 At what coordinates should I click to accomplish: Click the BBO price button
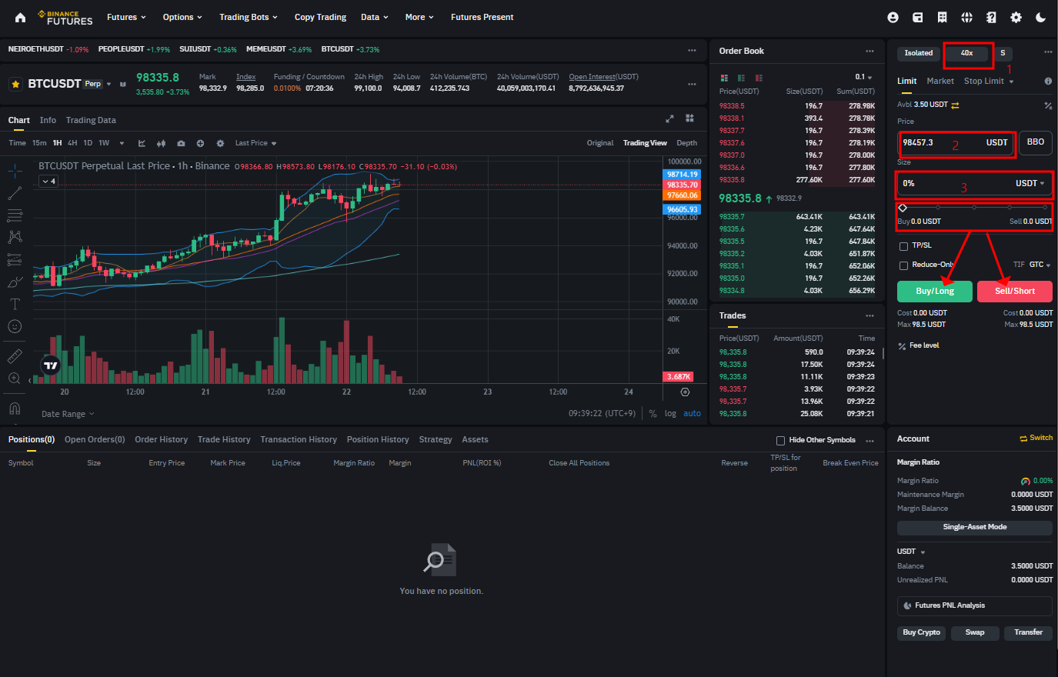(1036, 142)
